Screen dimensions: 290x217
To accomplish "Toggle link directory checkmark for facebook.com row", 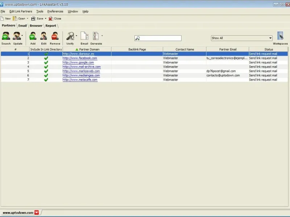I will coord(46,58).
